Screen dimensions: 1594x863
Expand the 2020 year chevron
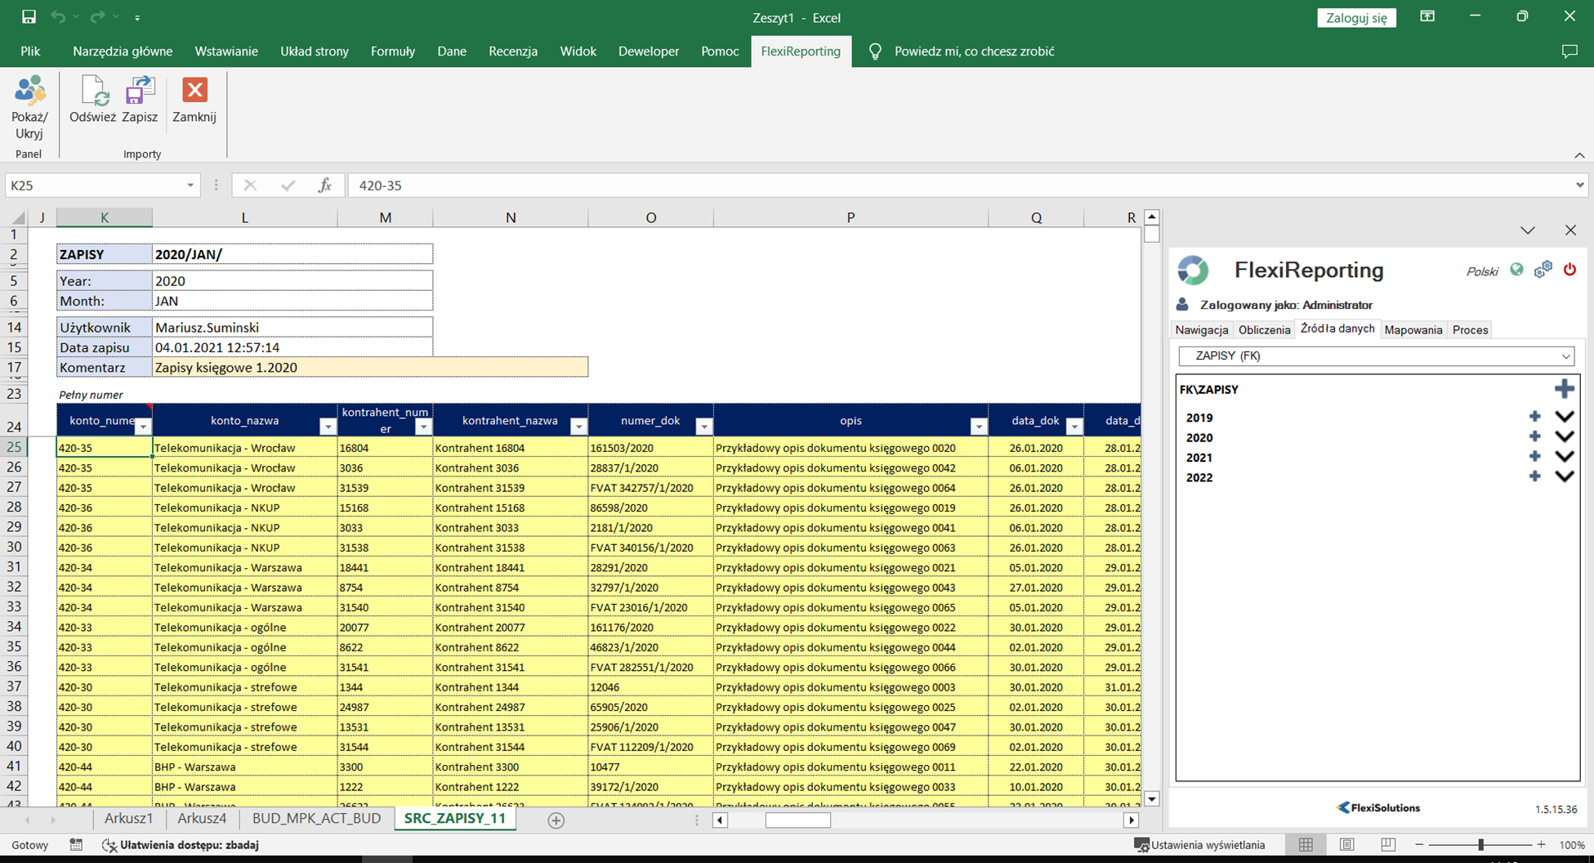1564,437
